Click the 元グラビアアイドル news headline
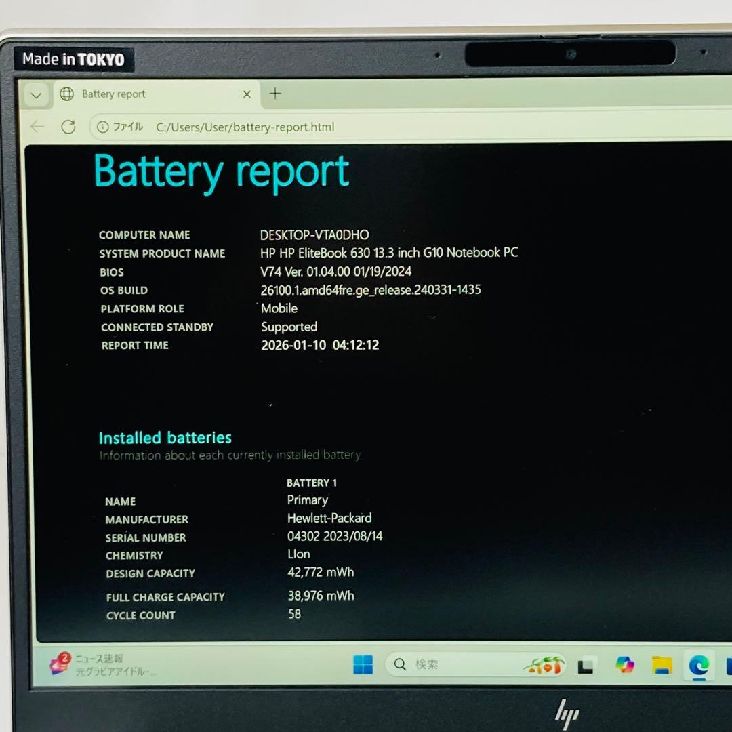 coord(115,672)
